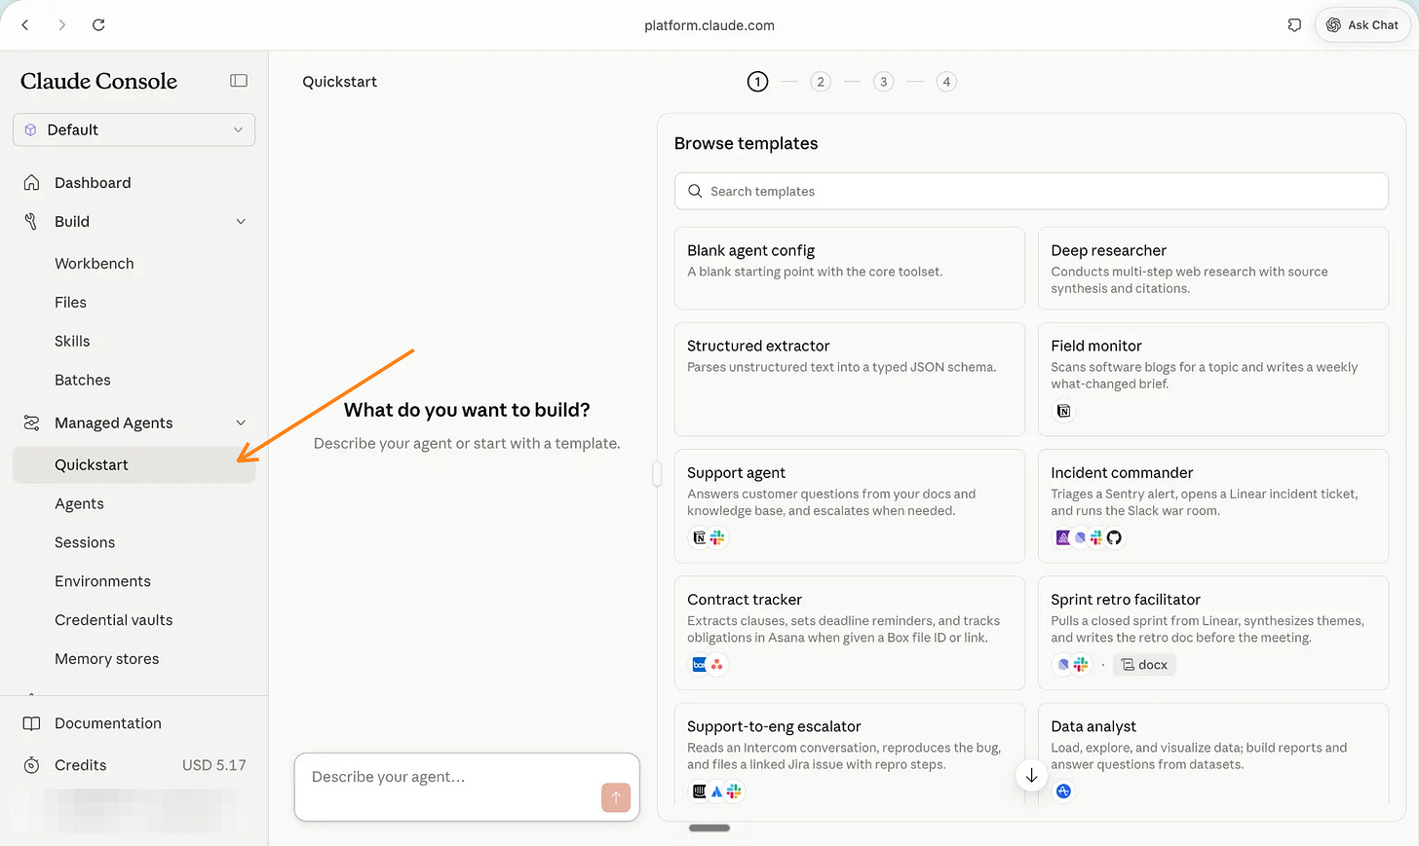Click the Sentry icon on Incident commander card
This screenshot has height=846, width=1419.
(x=1063, y=537)
